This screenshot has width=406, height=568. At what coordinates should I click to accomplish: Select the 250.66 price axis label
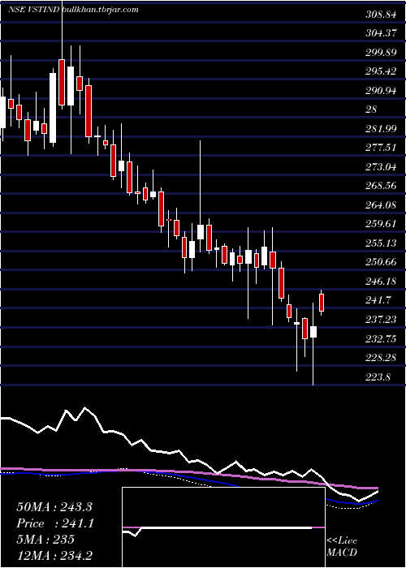coord(381,262)
